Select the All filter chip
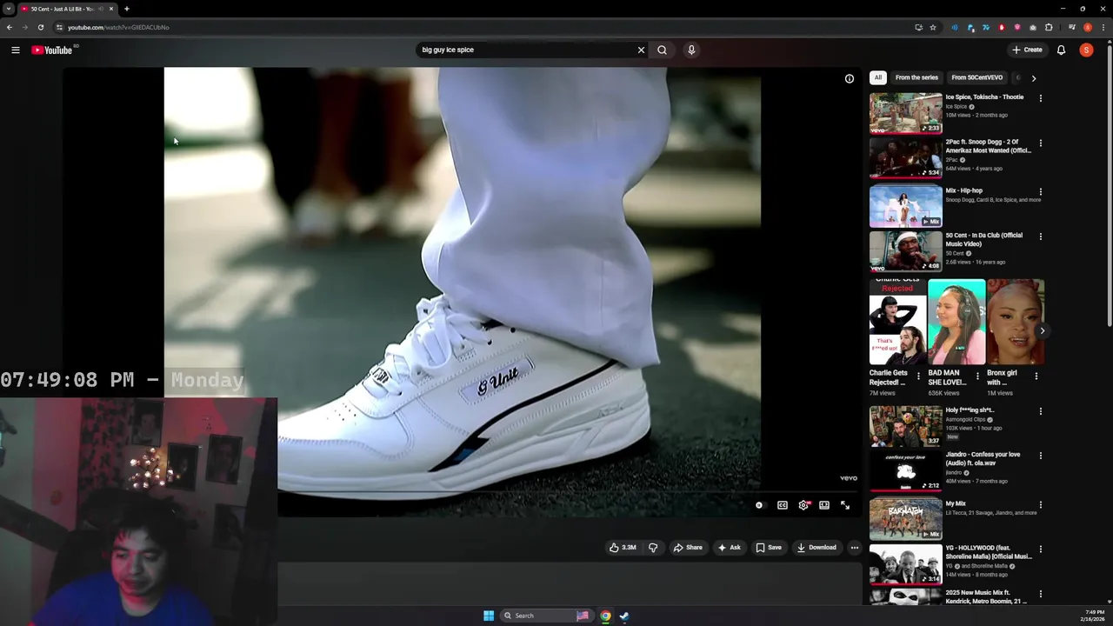This screenshot has height=626, width=1113. click(x=878, y=77)
